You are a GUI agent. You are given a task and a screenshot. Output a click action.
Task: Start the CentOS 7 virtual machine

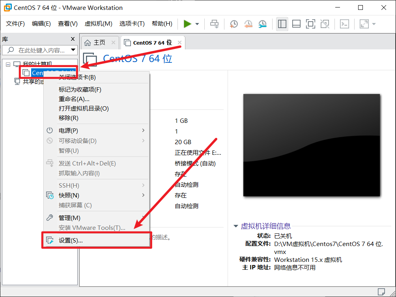tap(188, 24)
